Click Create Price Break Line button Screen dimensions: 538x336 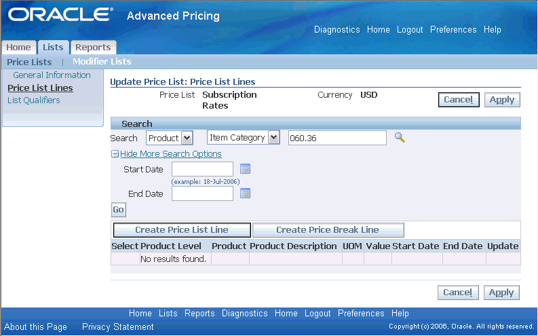click(328, 230)
